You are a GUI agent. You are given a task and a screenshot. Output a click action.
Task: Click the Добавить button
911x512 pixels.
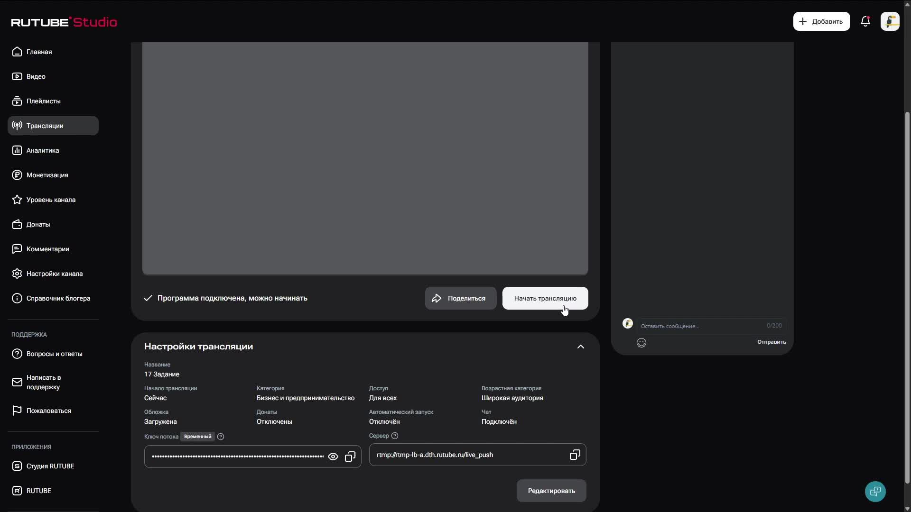pos(821,21)
